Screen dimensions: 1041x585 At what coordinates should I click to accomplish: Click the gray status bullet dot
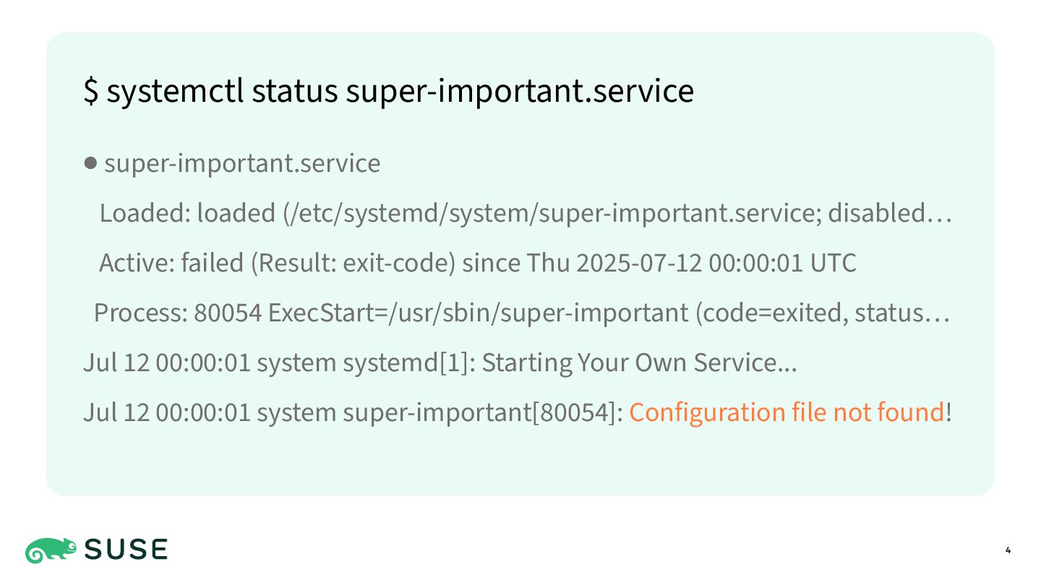[x=90, y=163]
